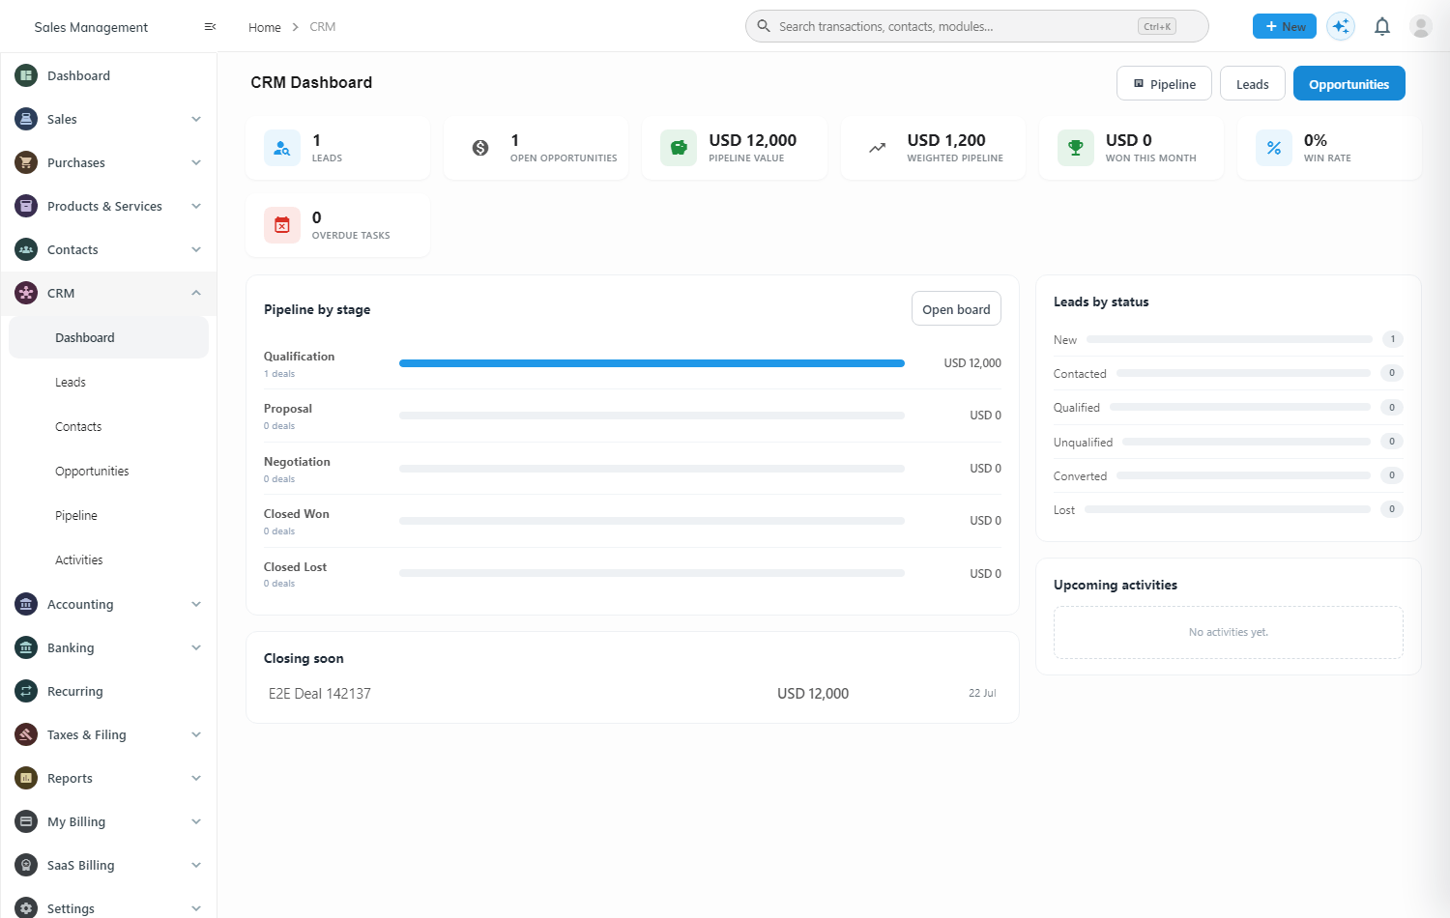
Task: Click the Leads button in header
Action: 1252,83
